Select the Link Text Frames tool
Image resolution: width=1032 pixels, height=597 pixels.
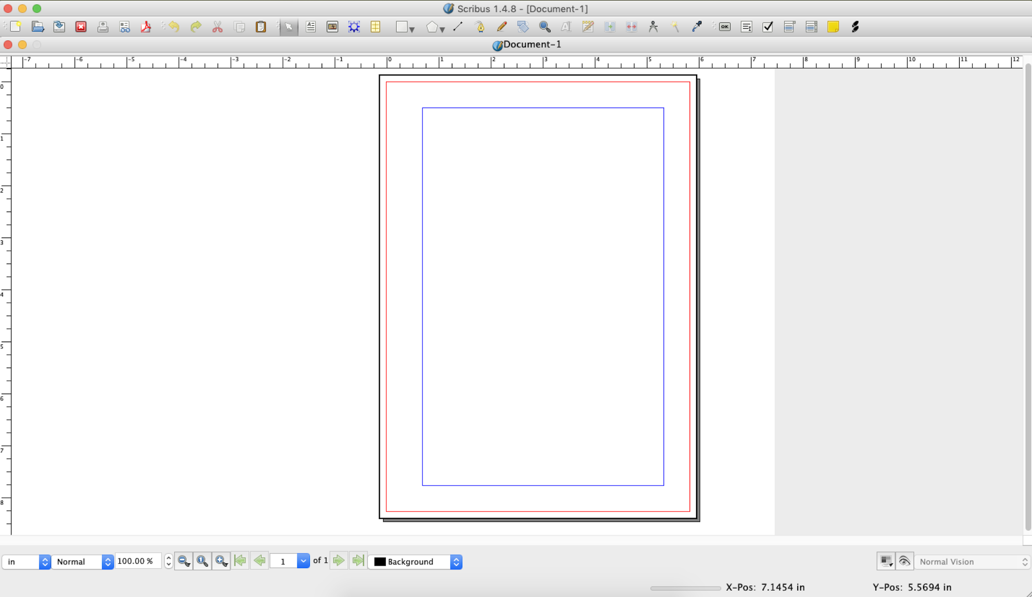click(x=609, y=27)
